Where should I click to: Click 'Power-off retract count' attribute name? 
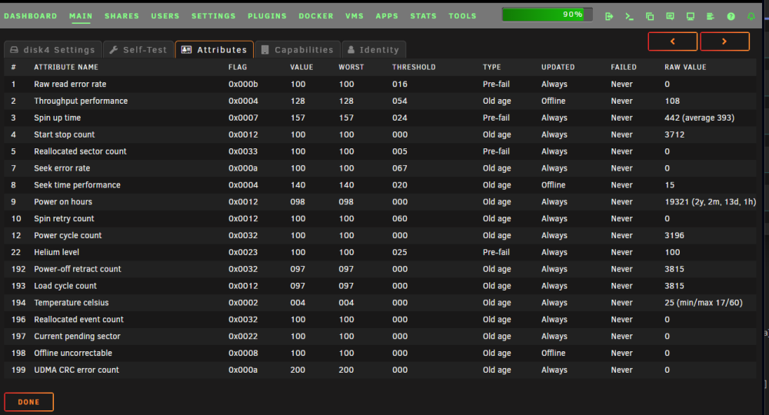(78, 269)
